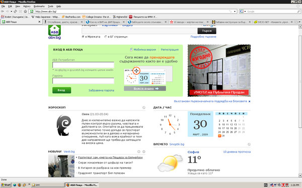
Task: Open the Забравена парола link
Action: pos(101,90)
